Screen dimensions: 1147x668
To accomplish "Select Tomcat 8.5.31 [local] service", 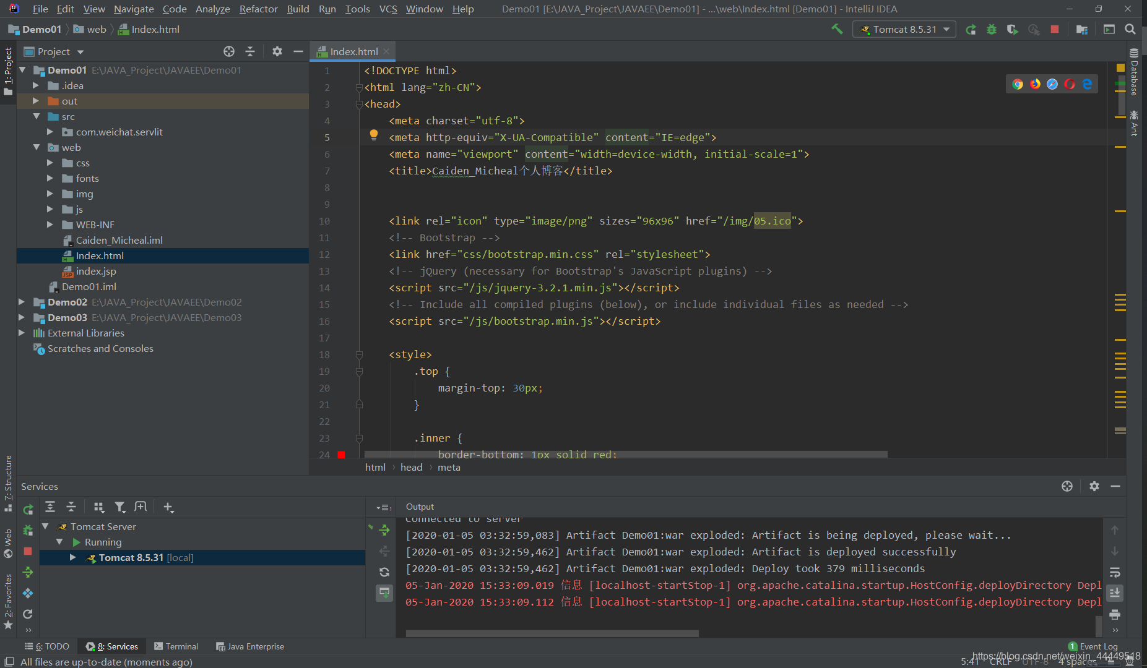I will tap(202, 557).
